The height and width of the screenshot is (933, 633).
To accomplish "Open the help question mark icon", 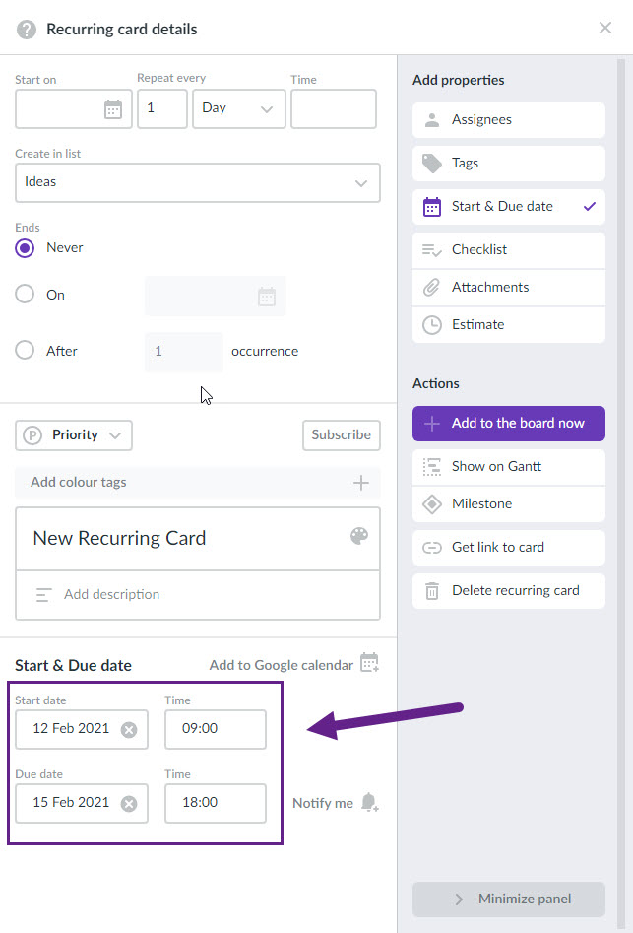I will tap(27, 30).
